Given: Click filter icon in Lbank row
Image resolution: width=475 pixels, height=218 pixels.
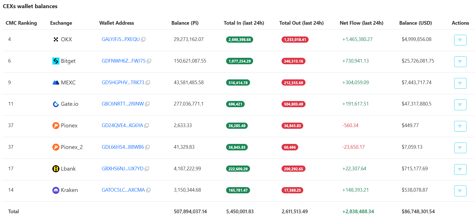Looking at the screenshot, I should [x=460, y=169].
